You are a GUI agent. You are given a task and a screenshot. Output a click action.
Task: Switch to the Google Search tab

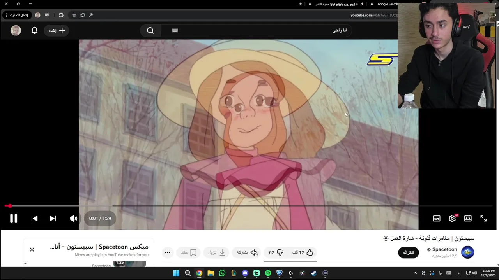387,4
